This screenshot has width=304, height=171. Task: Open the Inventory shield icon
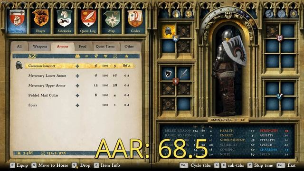17,19
